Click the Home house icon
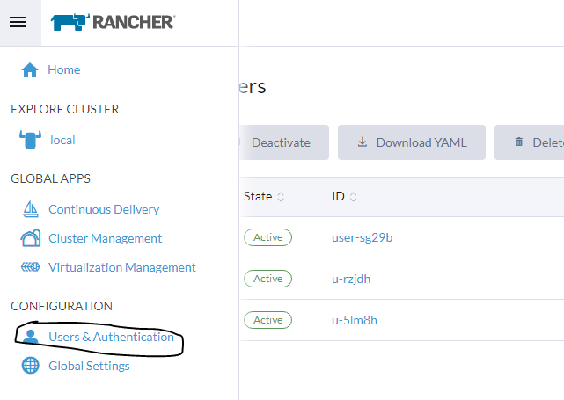The image size is (564, 400). coord(30,70)
